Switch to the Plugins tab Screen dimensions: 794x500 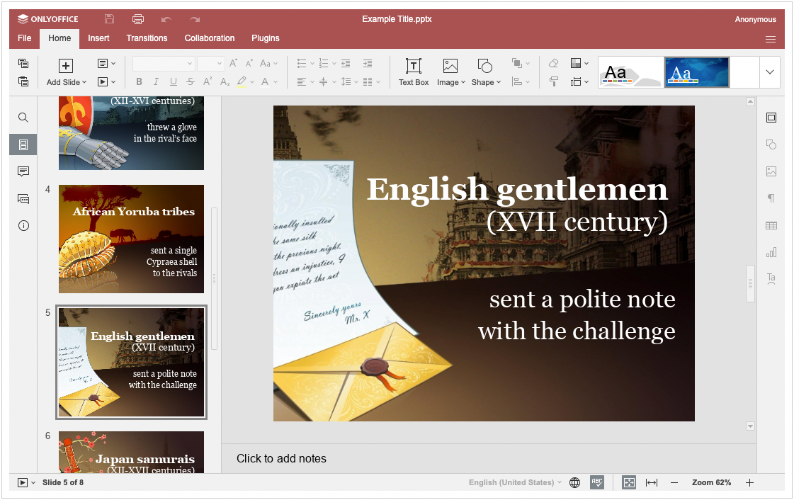pyautogui.click(x=266, y=38)
